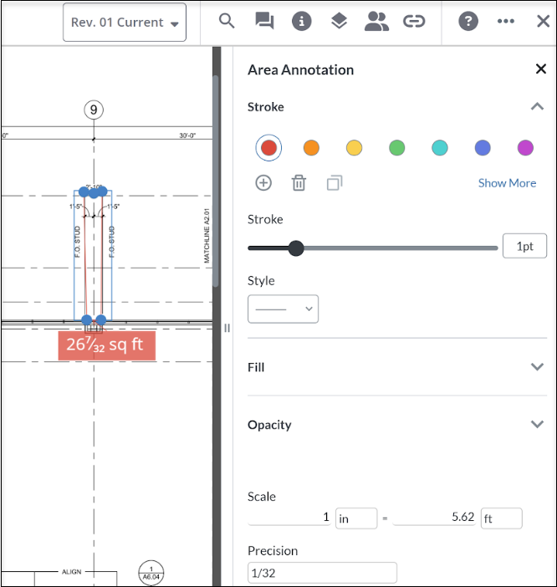Screen dimensions: 557x587
Task: Click the scale value 1 field
Action: [x=289, y=518]
